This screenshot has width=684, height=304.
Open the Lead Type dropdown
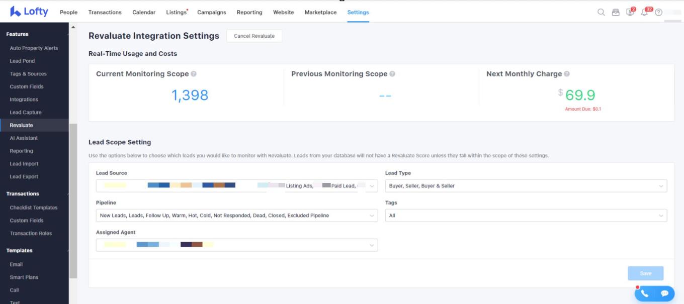526,186
